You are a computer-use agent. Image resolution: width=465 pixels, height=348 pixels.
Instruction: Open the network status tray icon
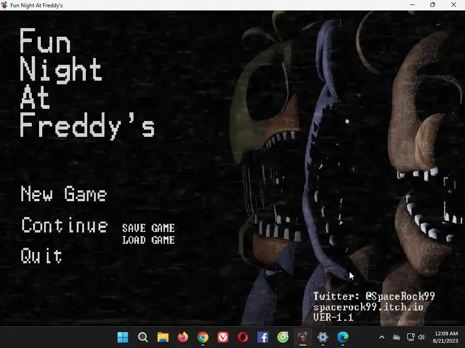pos(411,337)
